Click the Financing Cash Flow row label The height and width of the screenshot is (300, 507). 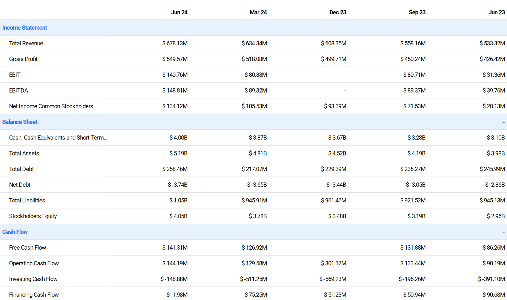click(x=34, y=294)
